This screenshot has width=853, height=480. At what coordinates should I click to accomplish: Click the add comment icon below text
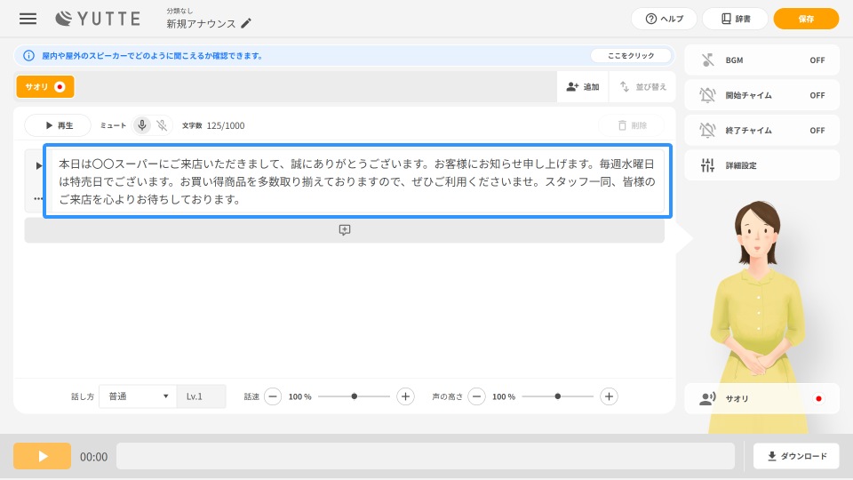(345, 230)
